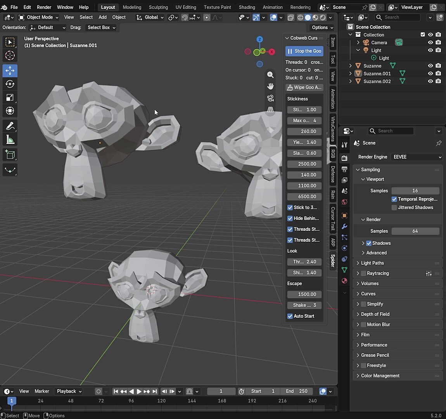This screenshot has width=446, height=419.
Task: Click the pan view hand icon
Action: click(270, 86)
